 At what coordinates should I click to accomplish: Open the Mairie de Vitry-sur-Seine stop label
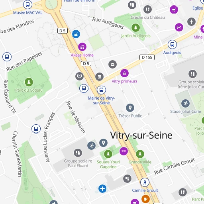click(101, 100)
